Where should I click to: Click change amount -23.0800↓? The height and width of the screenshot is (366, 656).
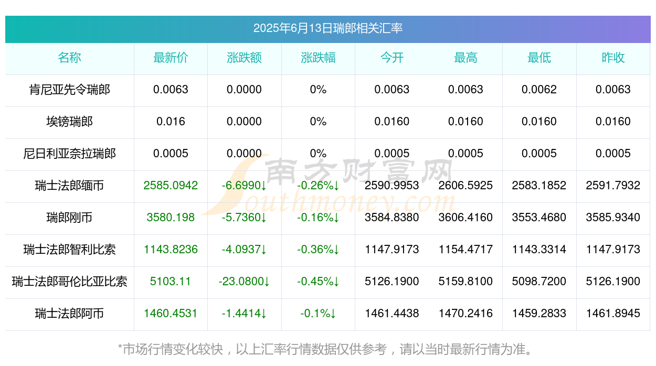245,282
